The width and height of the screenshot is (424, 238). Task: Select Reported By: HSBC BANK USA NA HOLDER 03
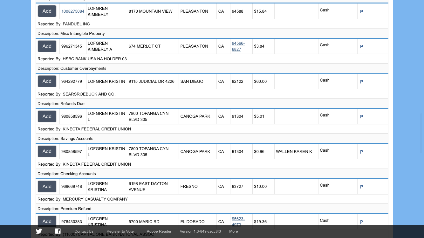point(82,59)
